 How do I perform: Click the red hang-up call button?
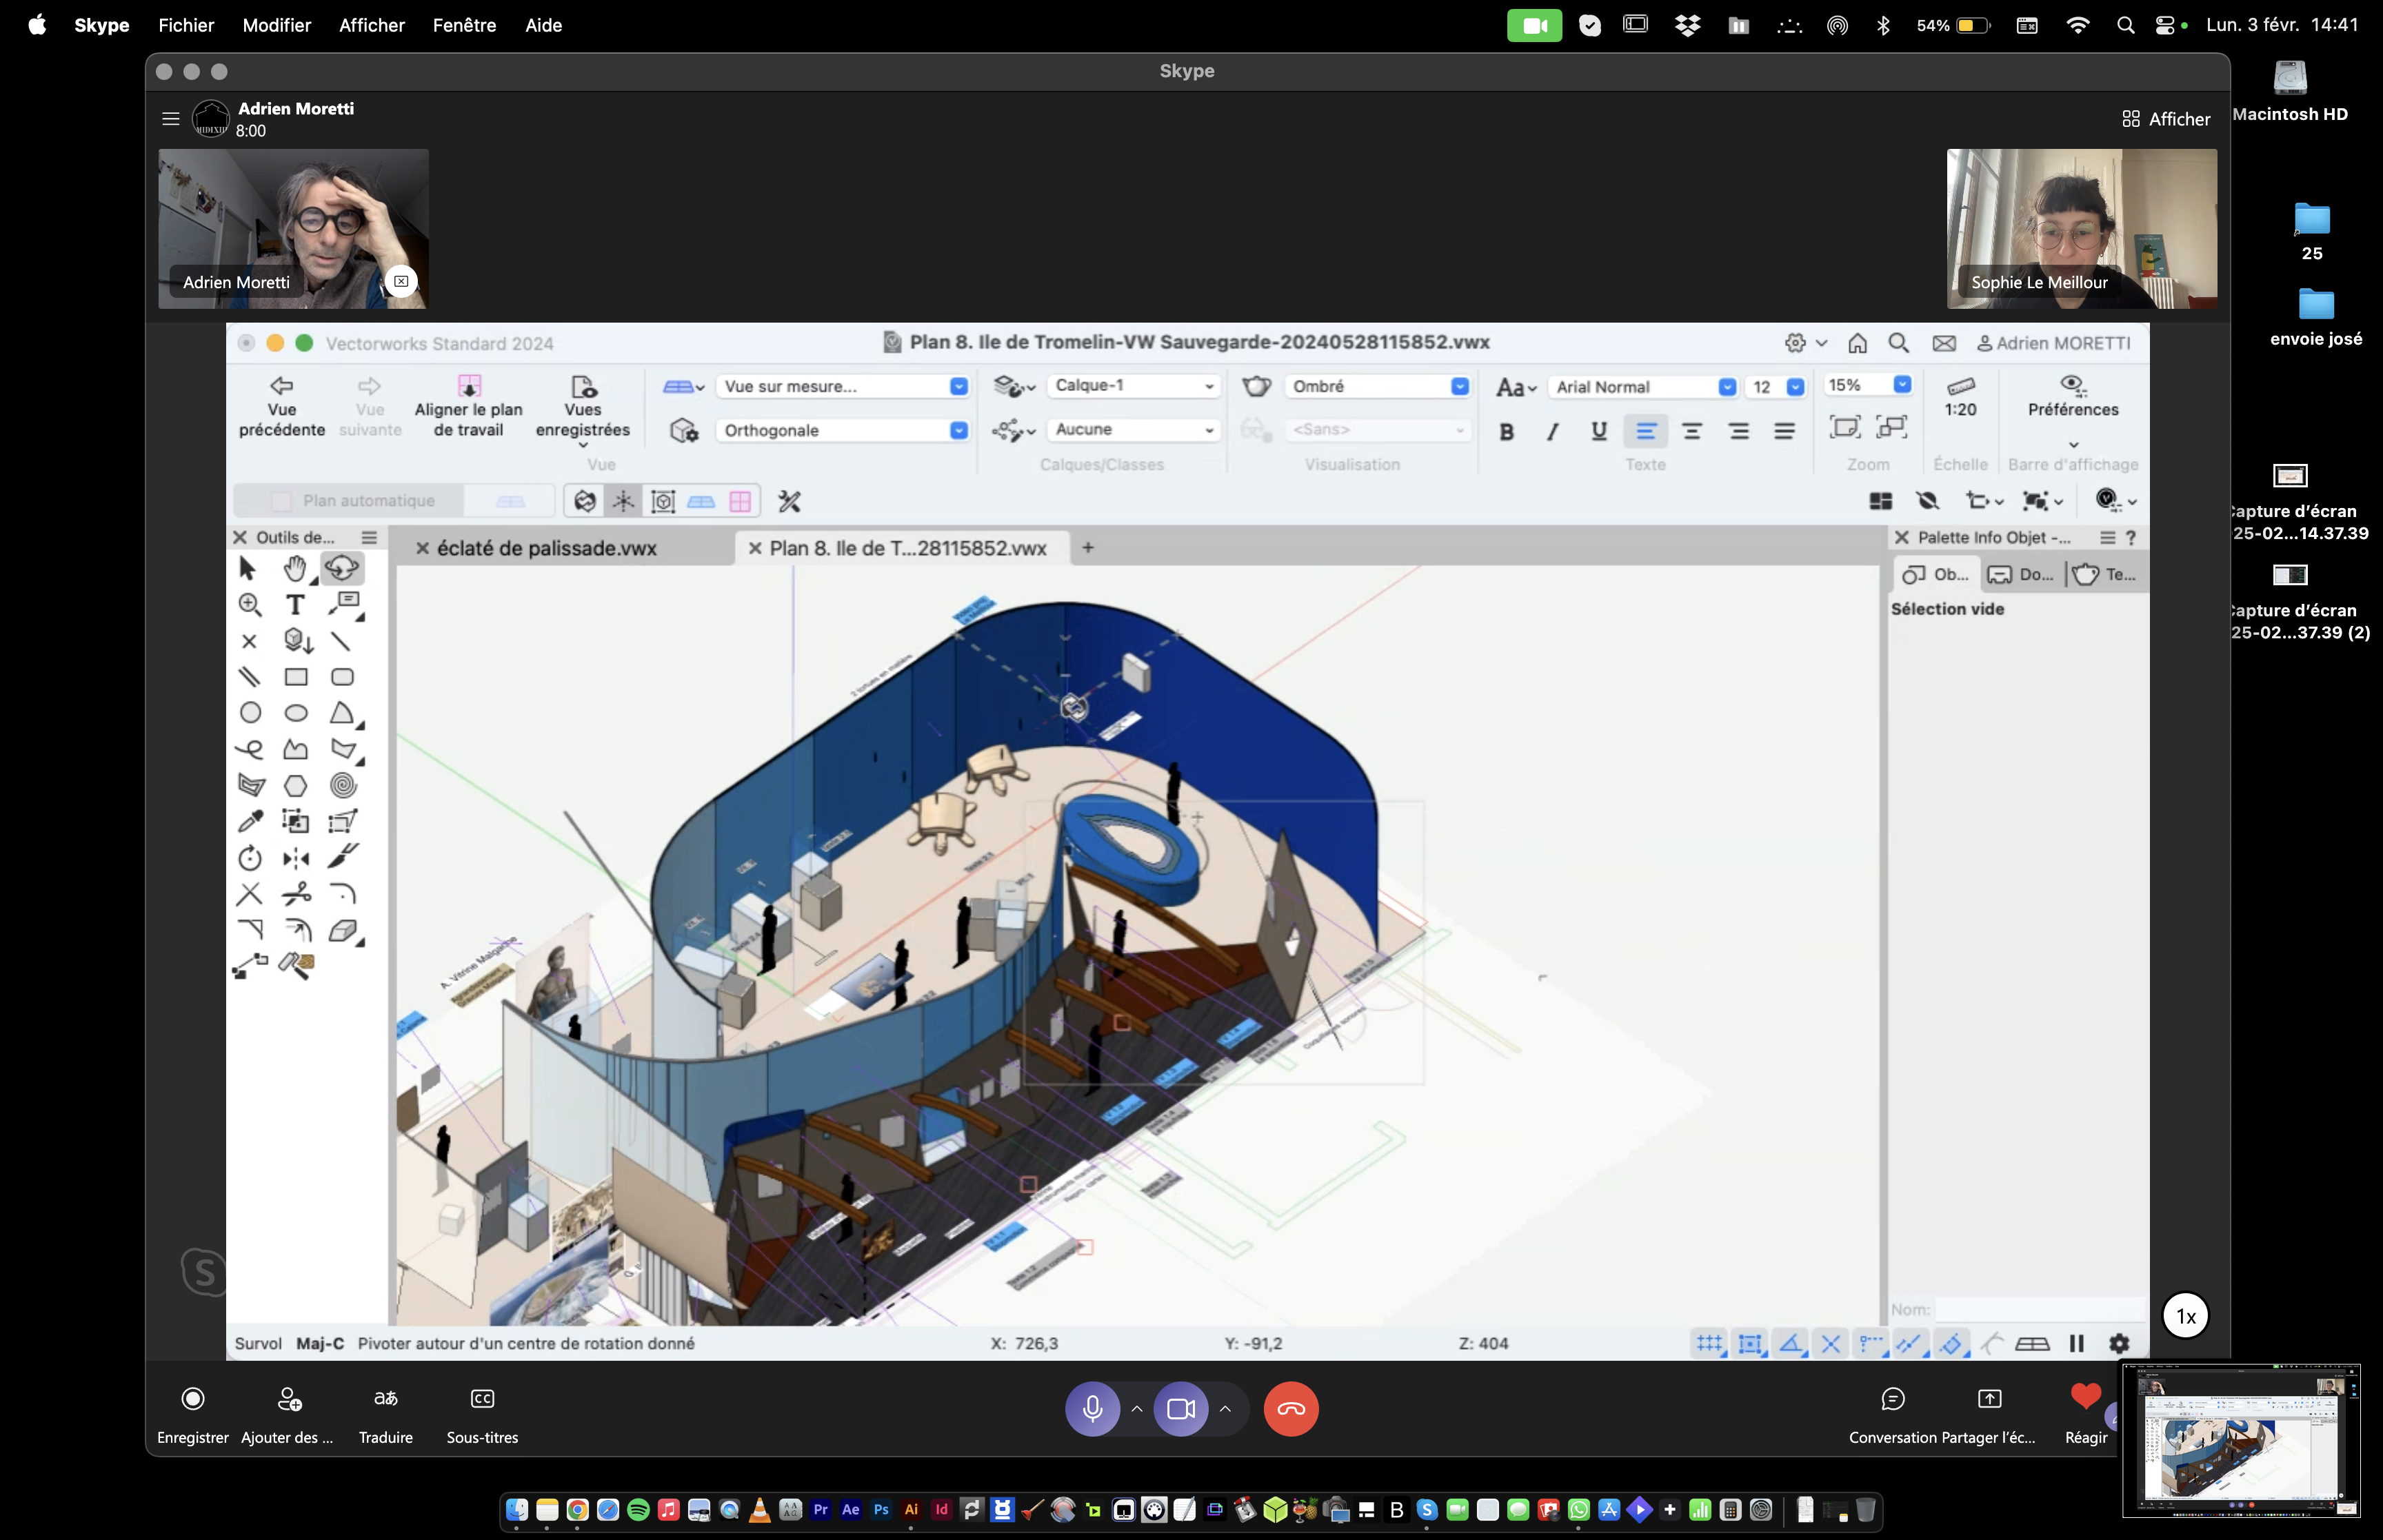point(1290,1408)
